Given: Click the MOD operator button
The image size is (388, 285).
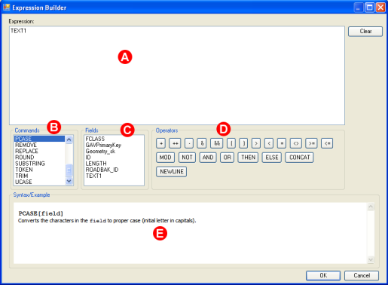Looking at the screenshot, I should click(x=165, y=158).
